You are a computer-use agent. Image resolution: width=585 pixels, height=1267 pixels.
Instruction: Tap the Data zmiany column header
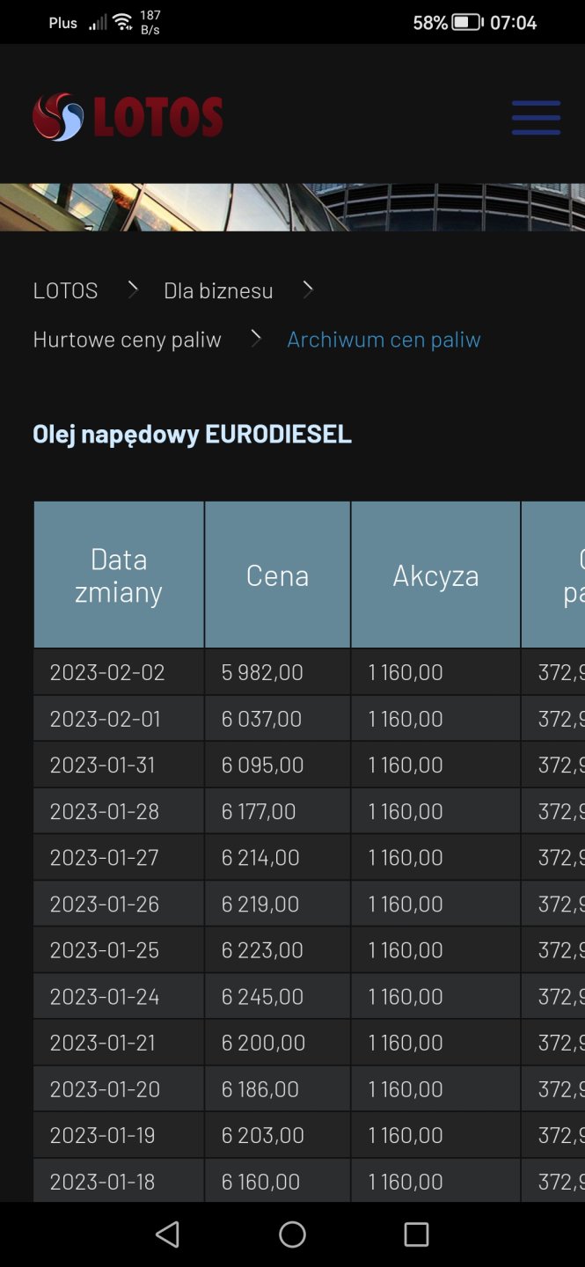click(119, 575)
